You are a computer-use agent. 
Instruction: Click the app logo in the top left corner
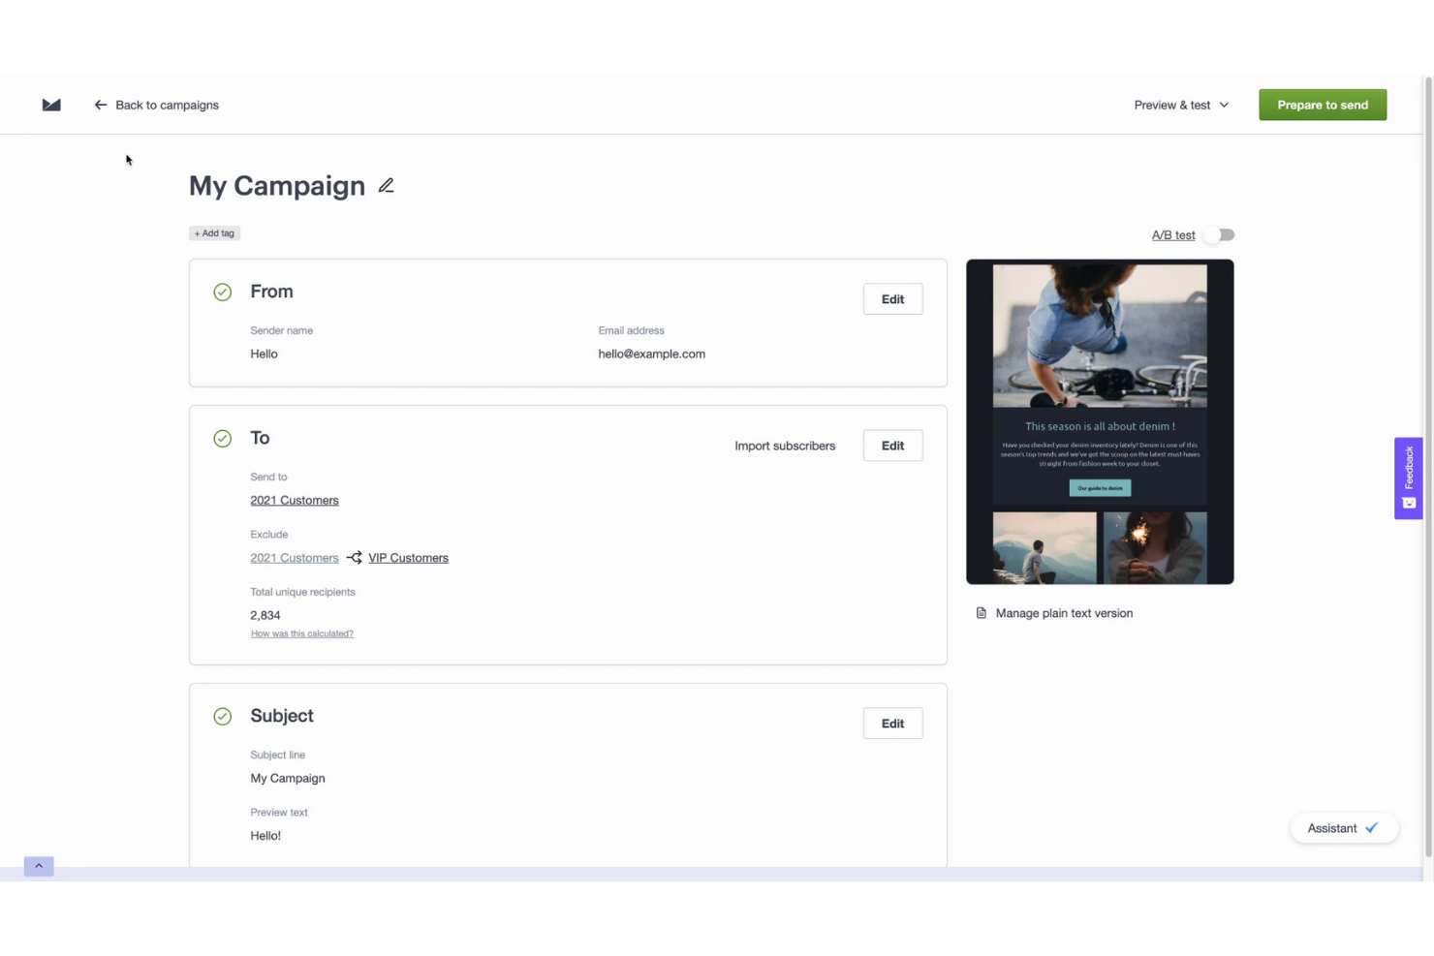pos(50,105)
